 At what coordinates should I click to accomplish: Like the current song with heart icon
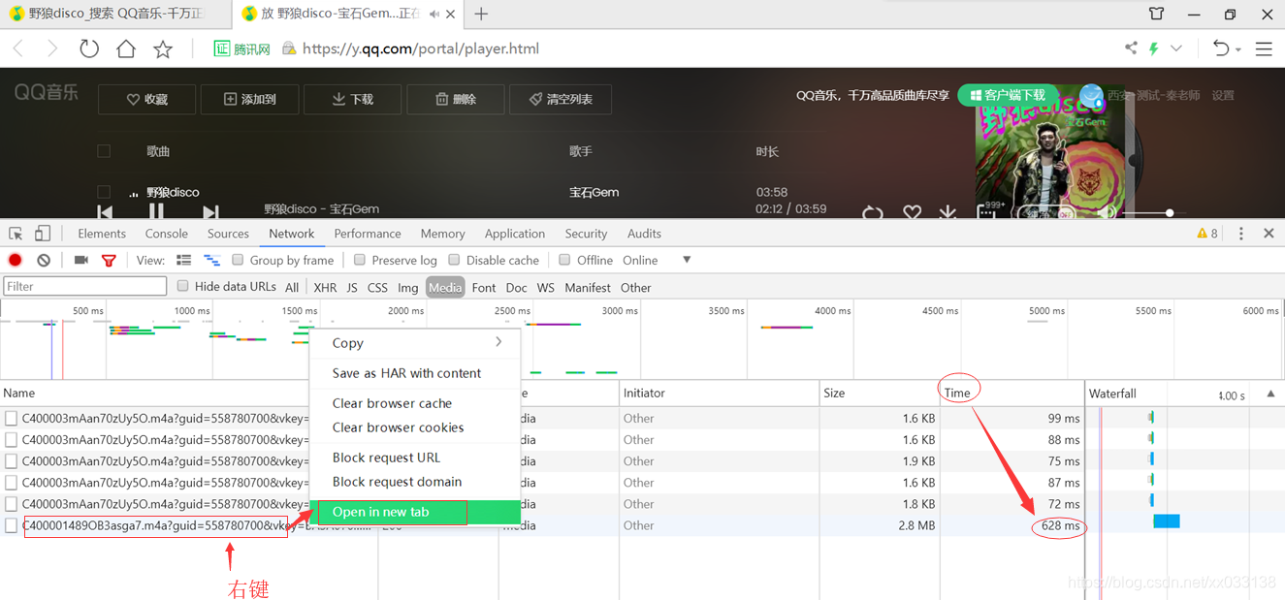[912, 212]
